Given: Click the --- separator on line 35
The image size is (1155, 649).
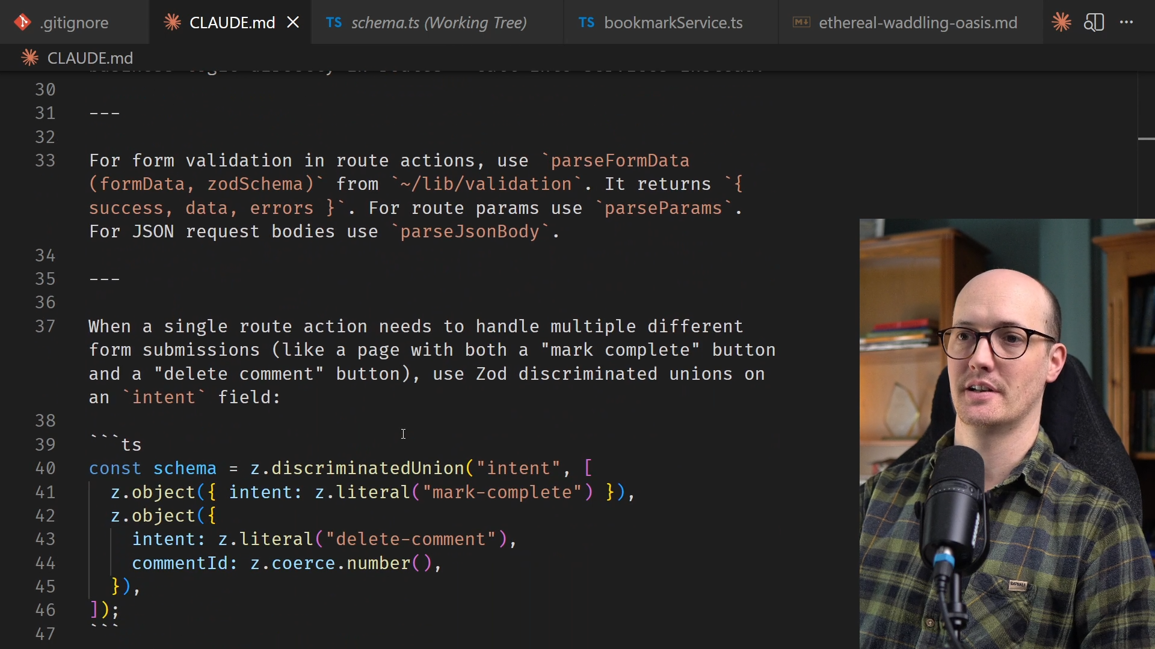Looking at the screenshot, I should pyautogui.click(x=105, y=279).
